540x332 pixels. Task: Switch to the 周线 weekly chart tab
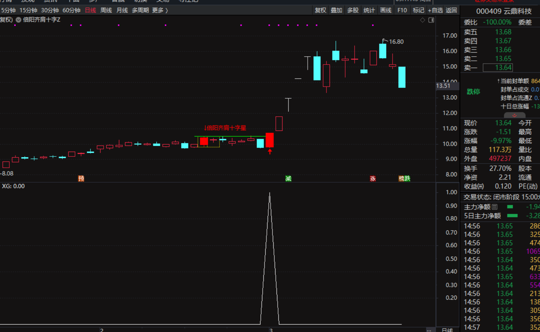pyautogui.click(x=106, y=10)
